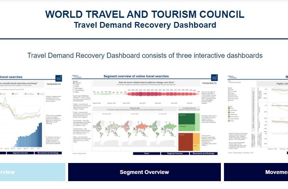Open the Segment overview dashboard thumbnail
This screenshot has height=189, width=288.
point(145,115)
